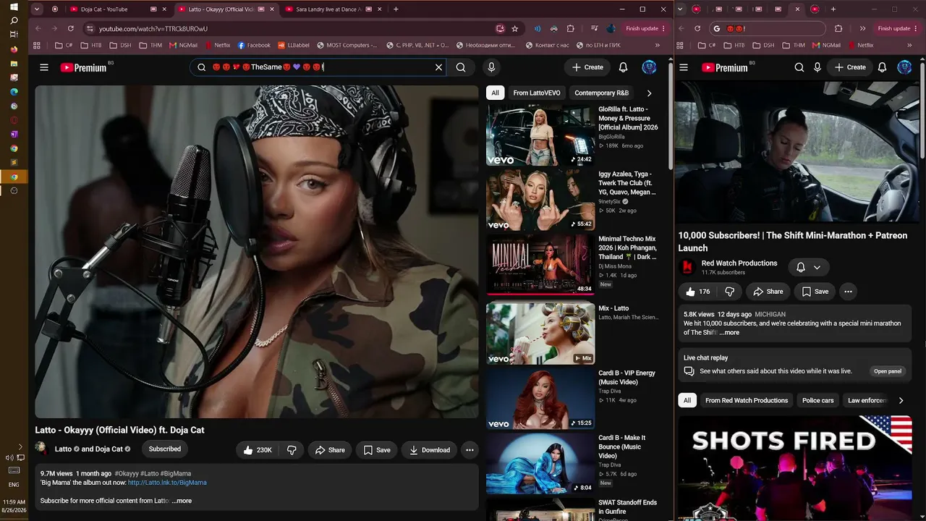The height and width of the screenshot is (521, 926).
Task: Bookmark this page with the star icon
Action: (x=515, y=29)
